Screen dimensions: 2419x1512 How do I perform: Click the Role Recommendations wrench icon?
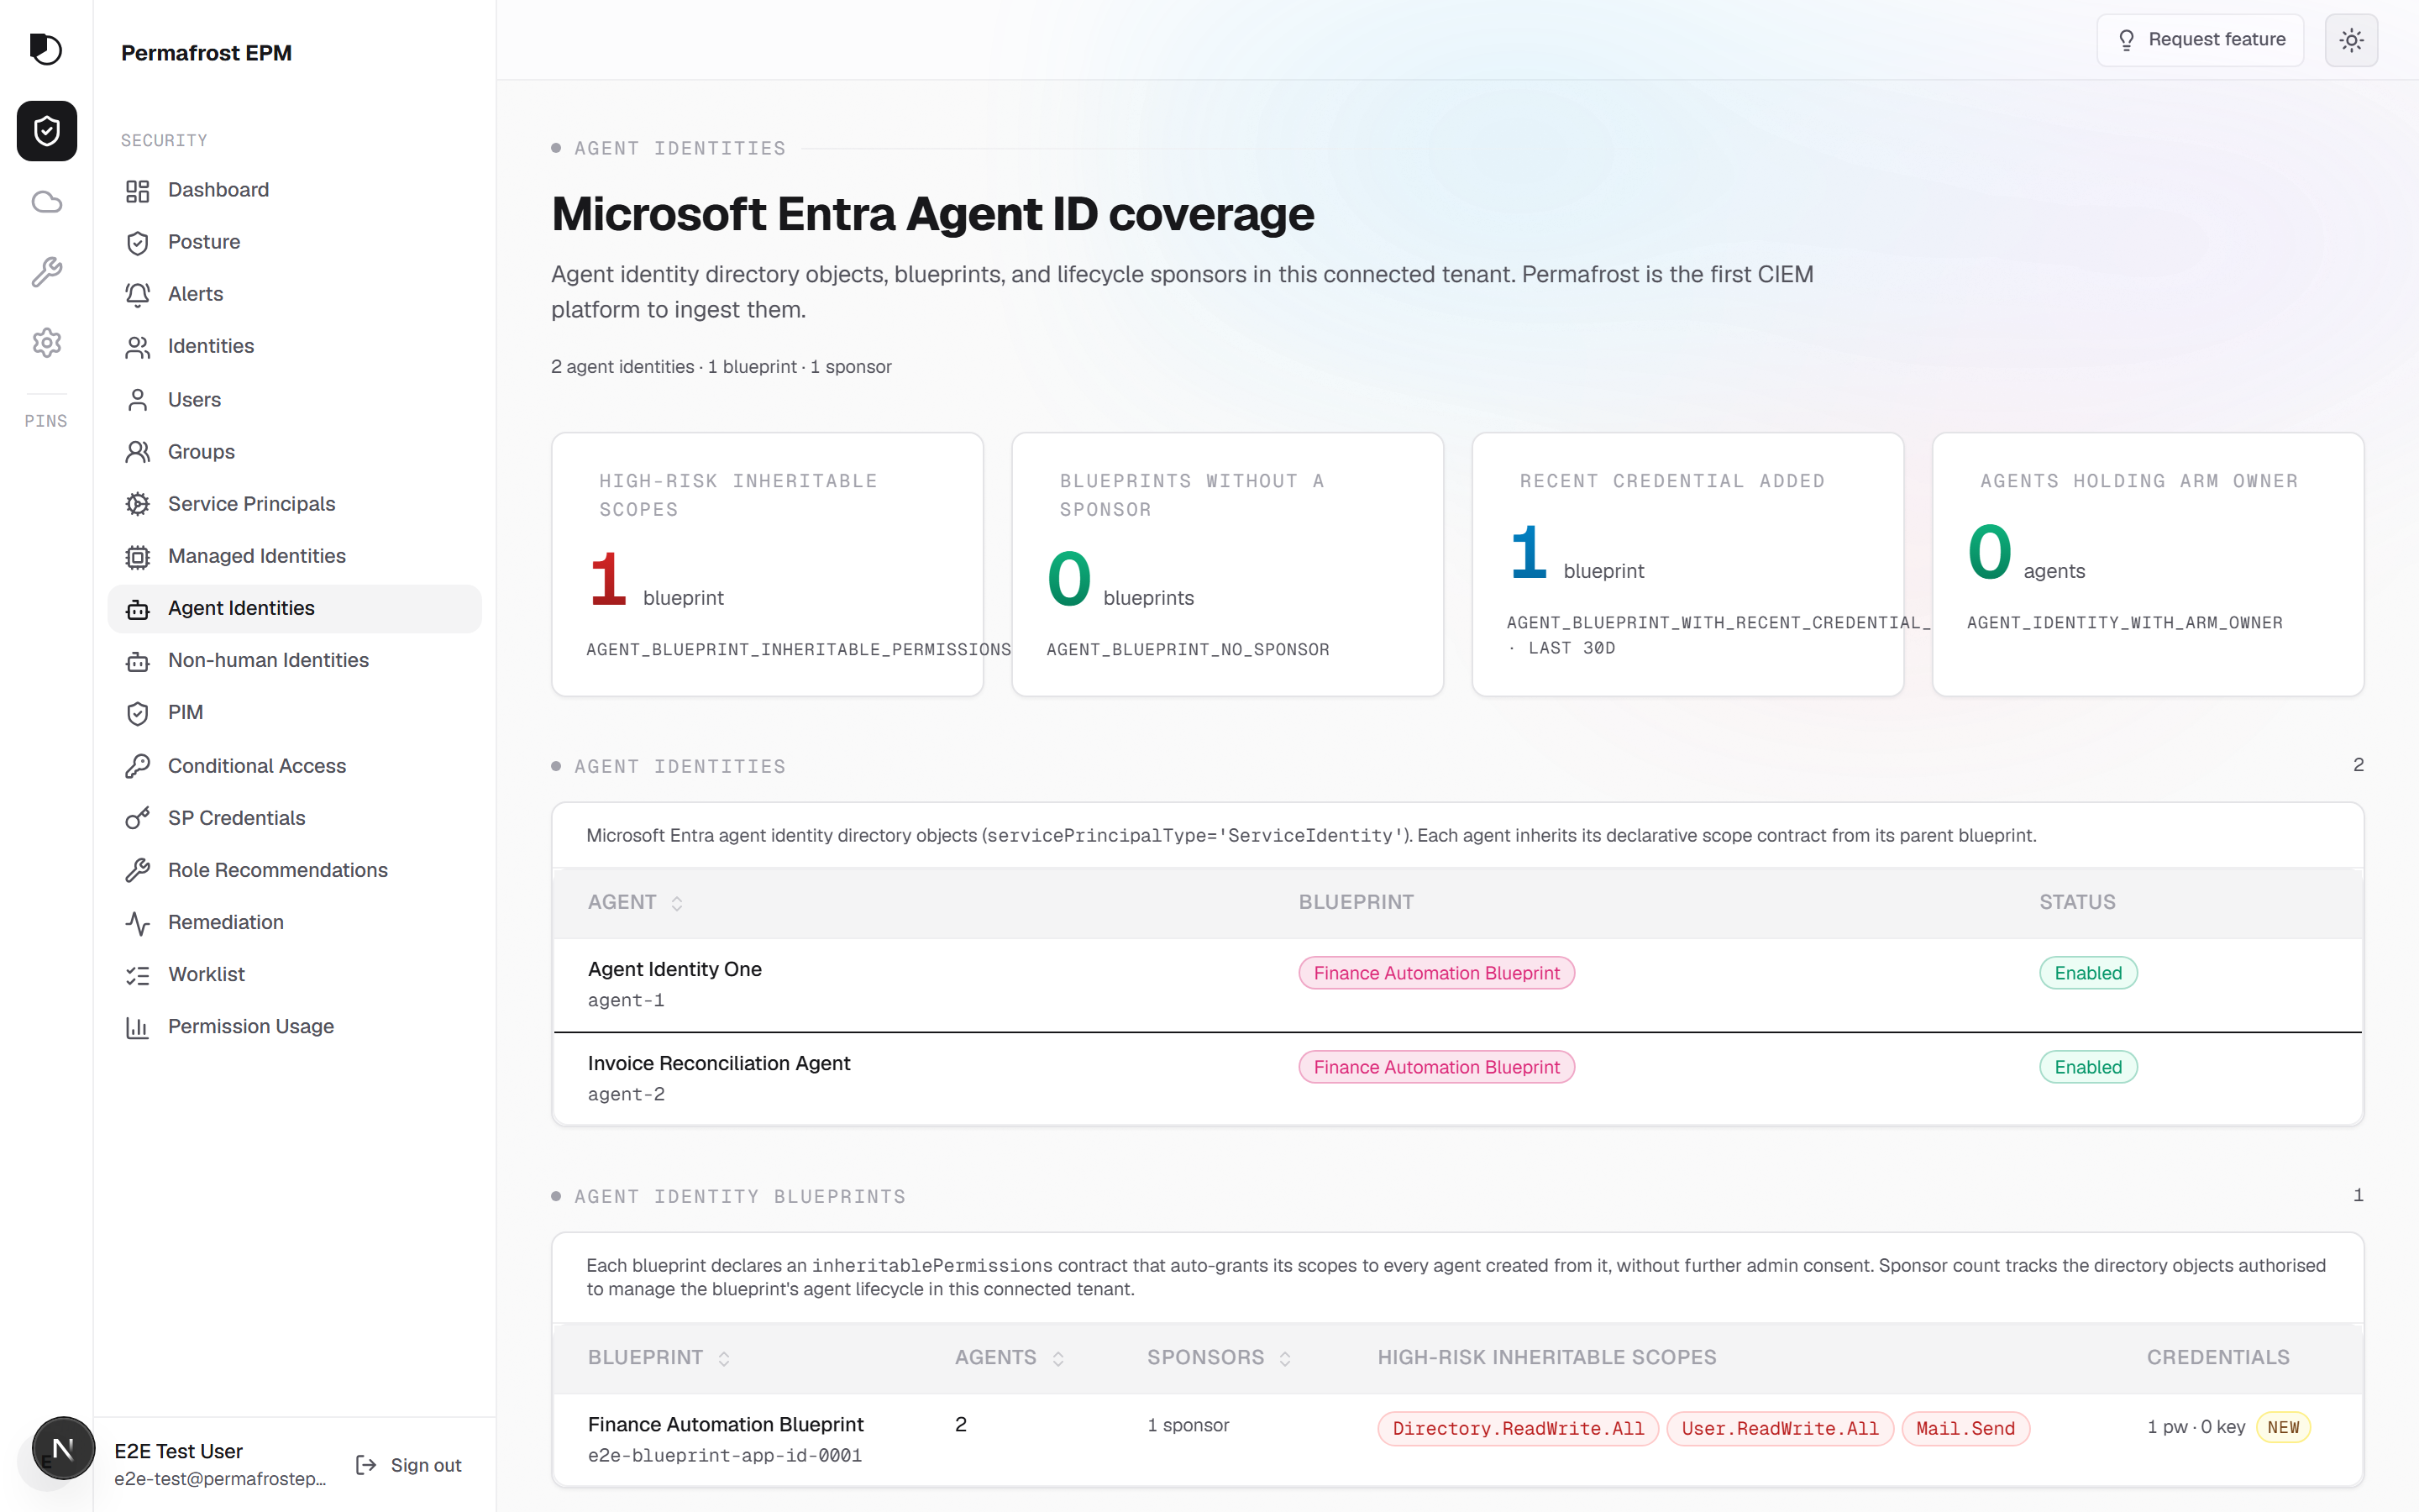138,870
